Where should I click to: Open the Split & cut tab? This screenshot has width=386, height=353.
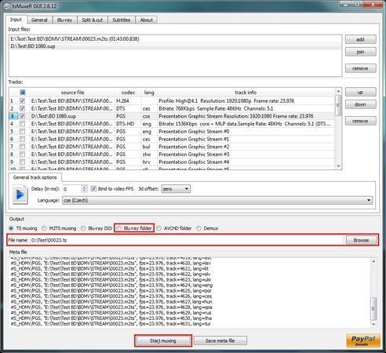pyautogui.click(x=93, y=20)
